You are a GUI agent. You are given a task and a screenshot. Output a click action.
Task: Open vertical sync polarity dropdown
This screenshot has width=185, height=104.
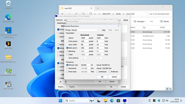point(100,58)
